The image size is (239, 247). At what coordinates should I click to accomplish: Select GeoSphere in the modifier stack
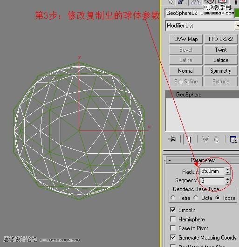(x=202, y=95)
